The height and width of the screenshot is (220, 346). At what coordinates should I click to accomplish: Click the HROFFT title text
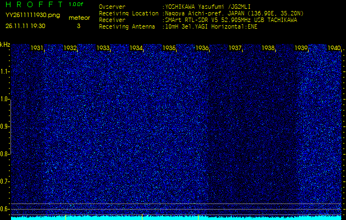point(34,4)
